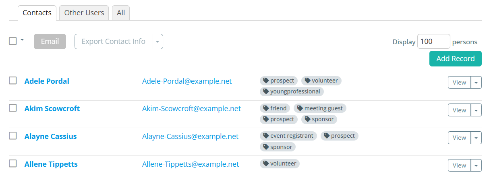View Alayne Cassius's record
The width and height of the screenshot is (491, 176).
(459, 138)
